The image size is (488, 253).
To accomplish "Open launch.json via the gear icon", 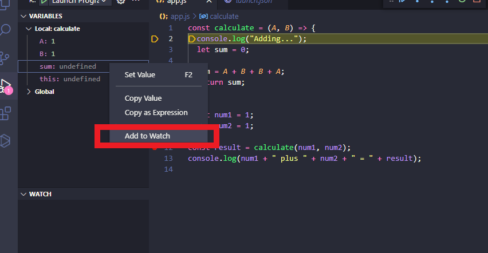I will click(121, 2).
